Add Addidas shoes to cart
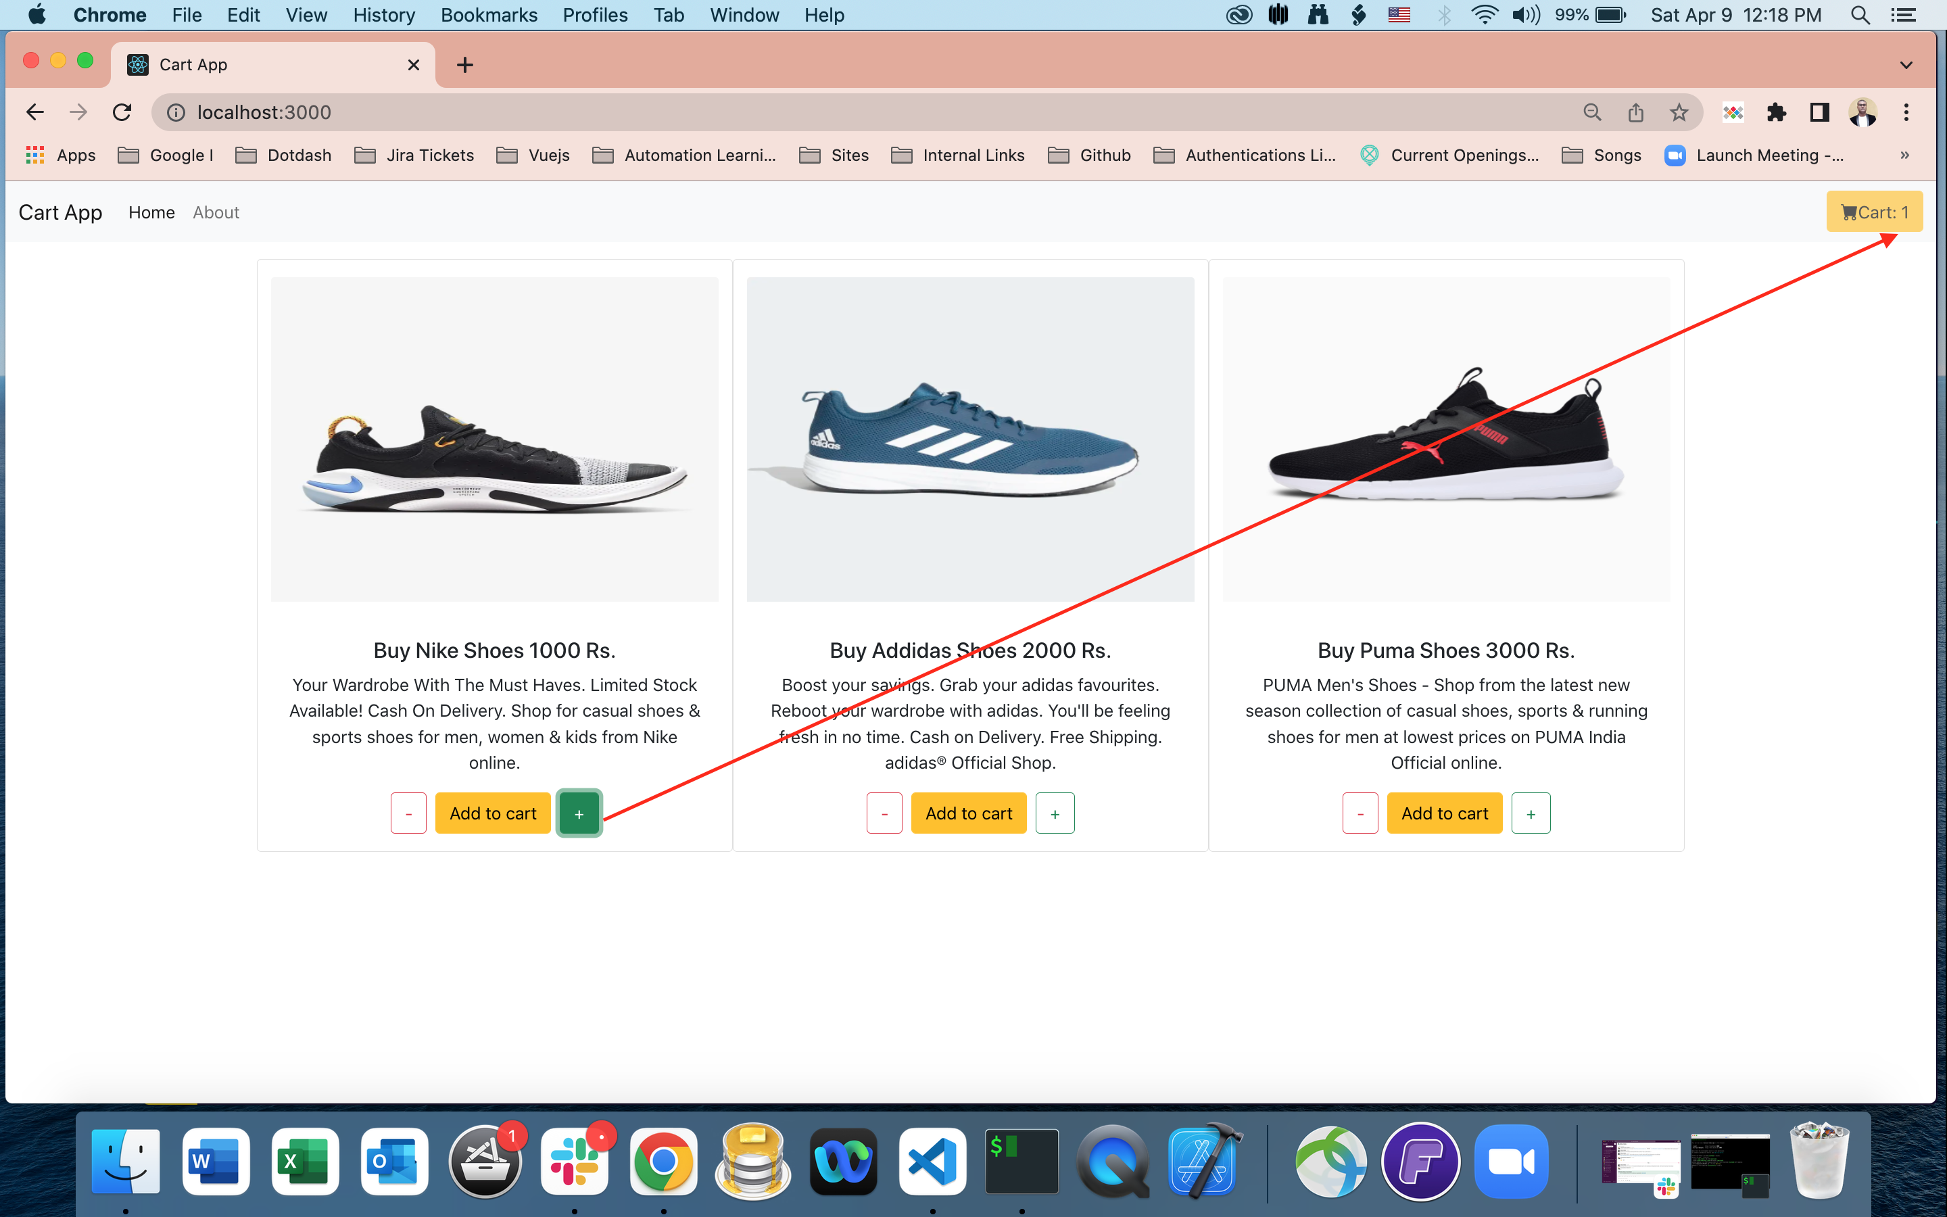 (969, 814)
